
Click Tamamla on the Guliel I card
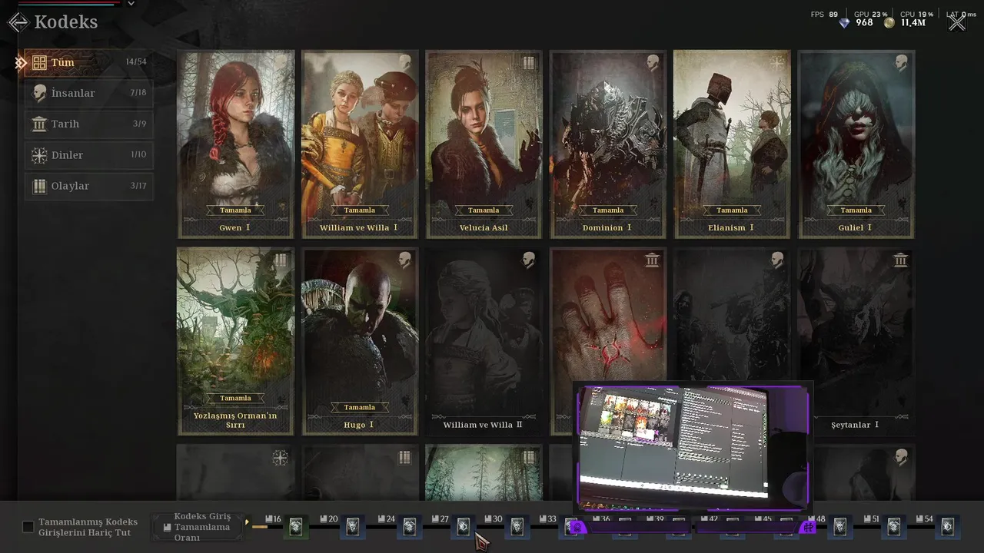pyautogui.click(x=856, y=210)
